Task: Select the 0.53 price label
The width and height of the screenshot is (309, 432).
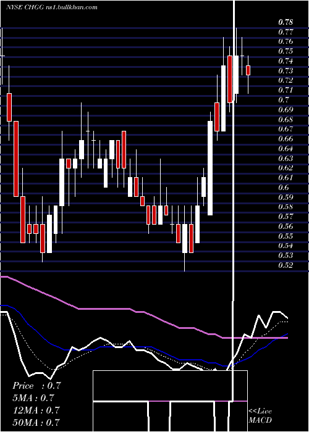Action: [286, 255]
